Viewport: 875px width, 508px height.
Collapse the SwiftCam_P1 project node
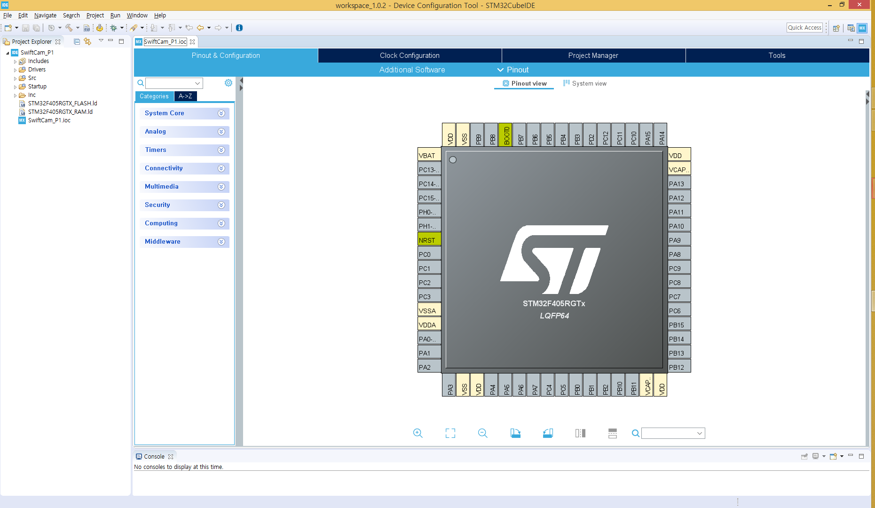(x=8, y=53)
